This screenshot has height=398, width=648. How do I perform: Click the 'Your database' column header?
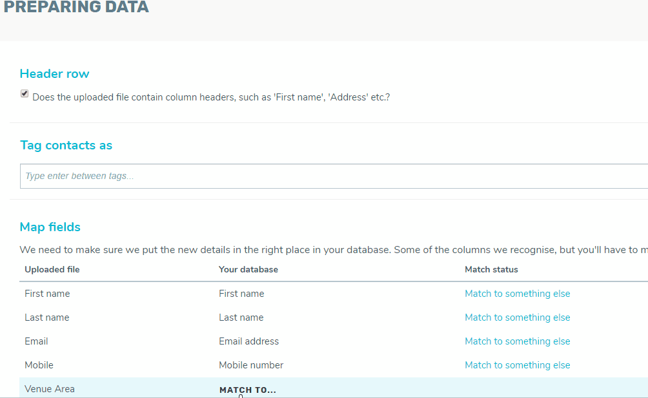pyautogui.click(x=248, y=270)
